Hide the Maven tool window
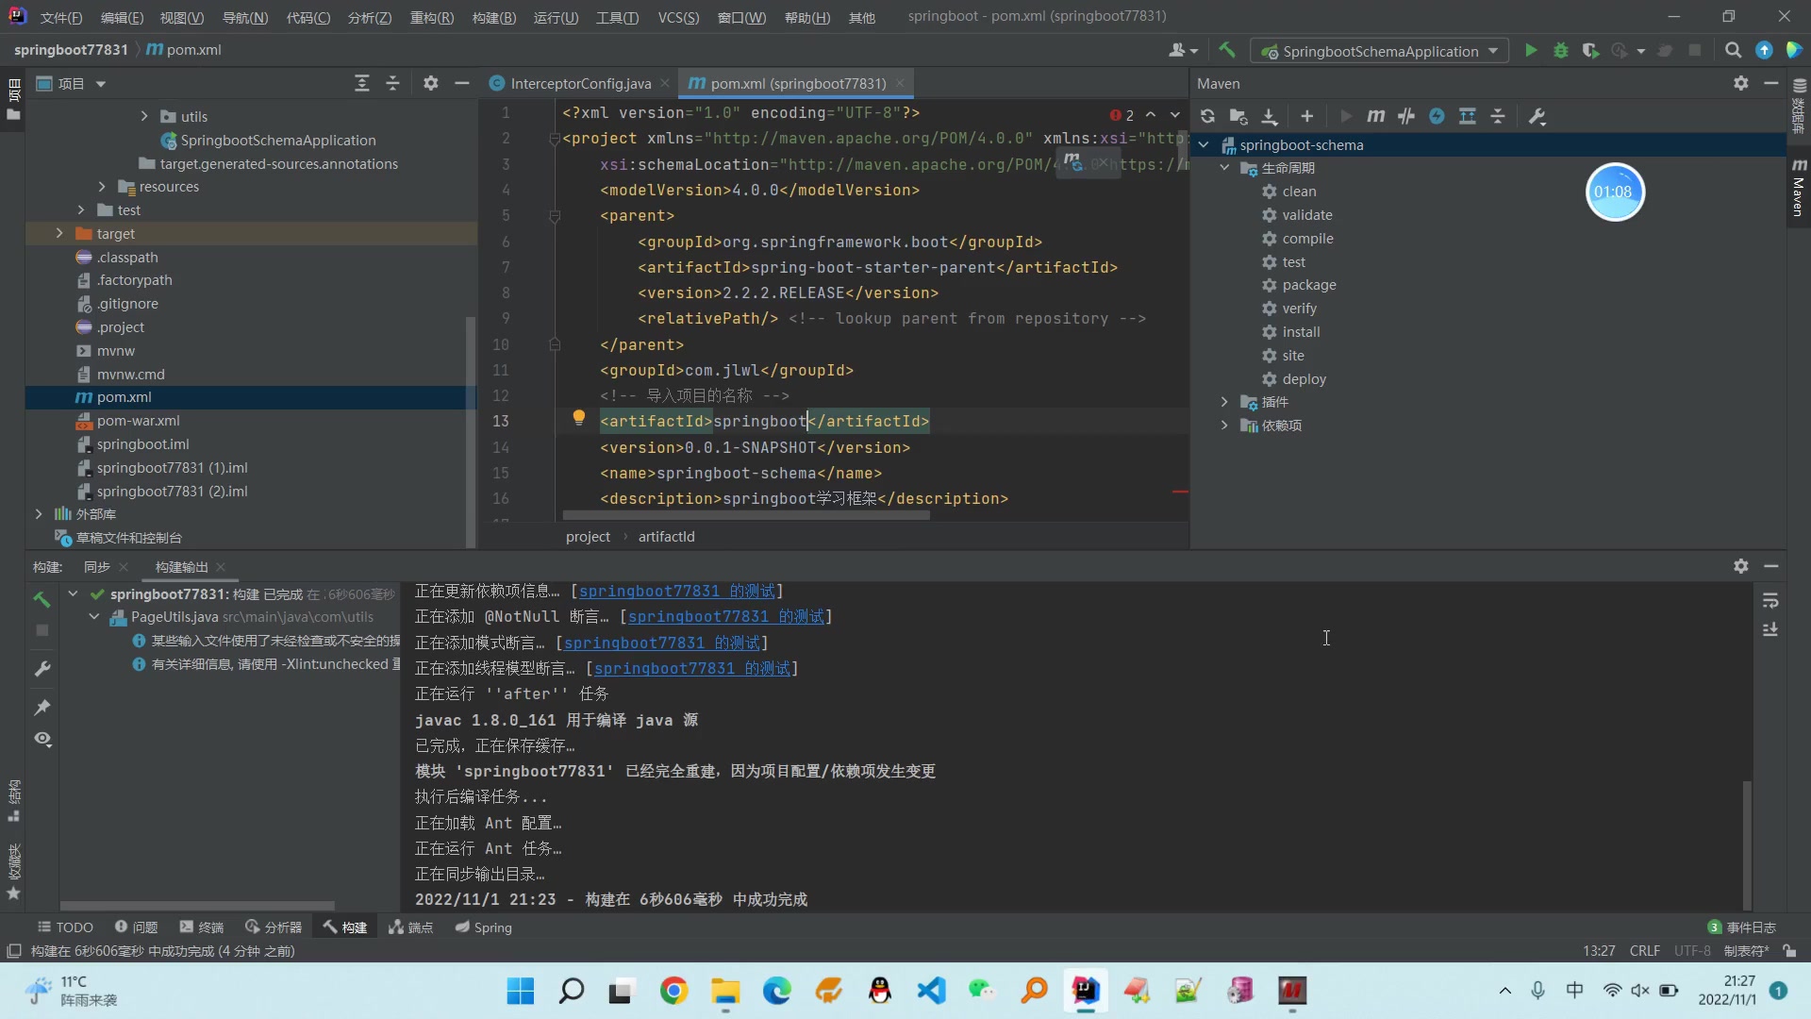Viewport: 1811px width, 1019px height. click(x=1771, y=83)
